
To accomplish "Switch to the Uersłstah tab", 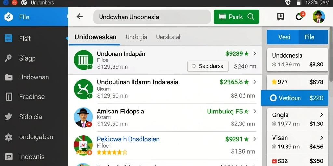I will coord(169,37).
